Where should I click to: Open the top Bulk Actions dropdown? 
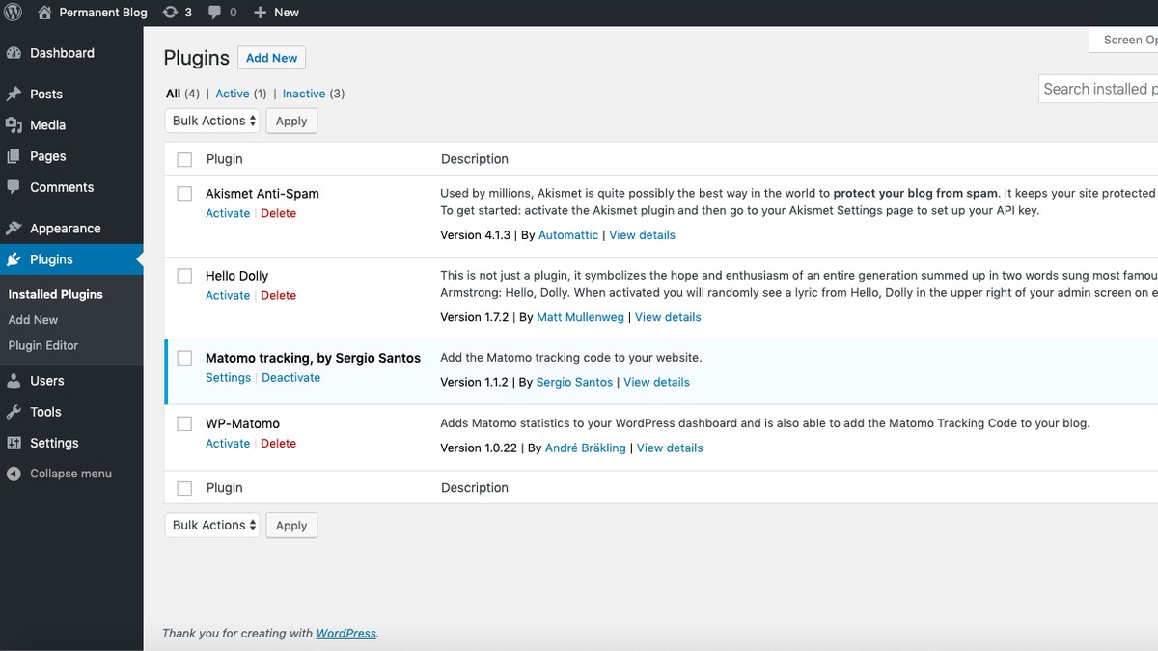[212, 121]
